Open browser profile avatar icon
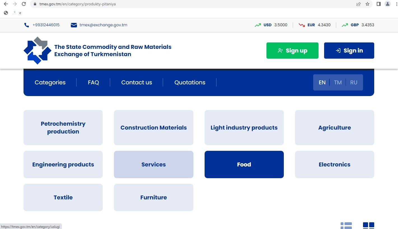398x229 pixels. [x=388, y=4]
